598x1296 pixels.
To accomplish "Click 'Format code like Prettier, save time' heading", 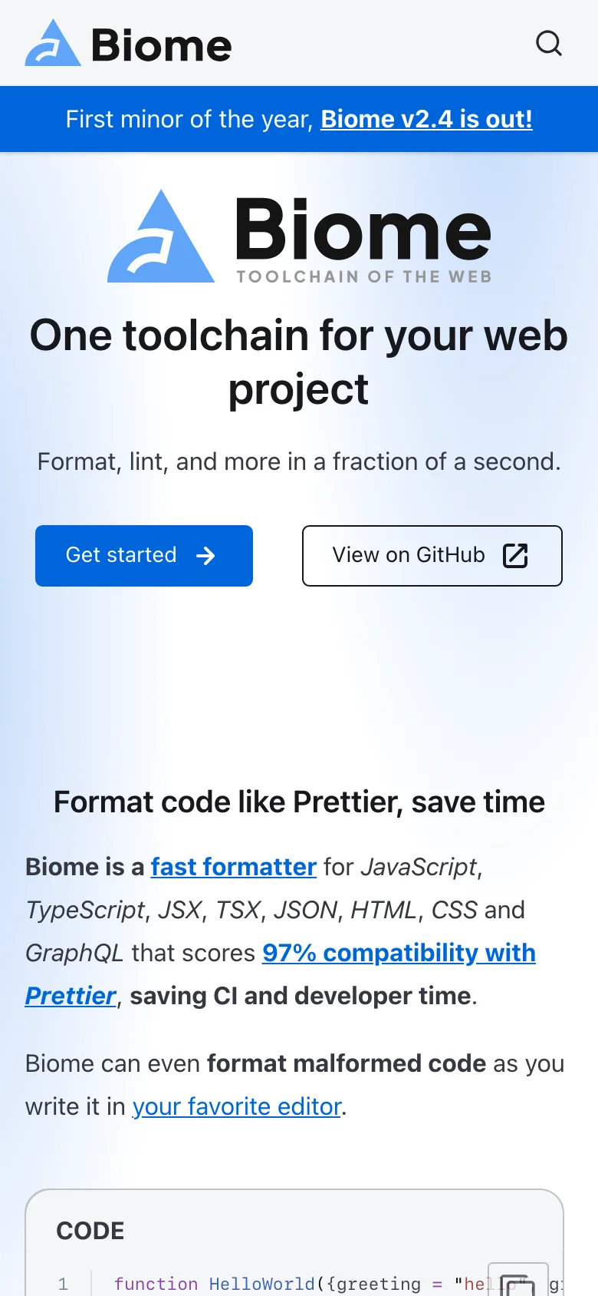I will coord(299,802).
